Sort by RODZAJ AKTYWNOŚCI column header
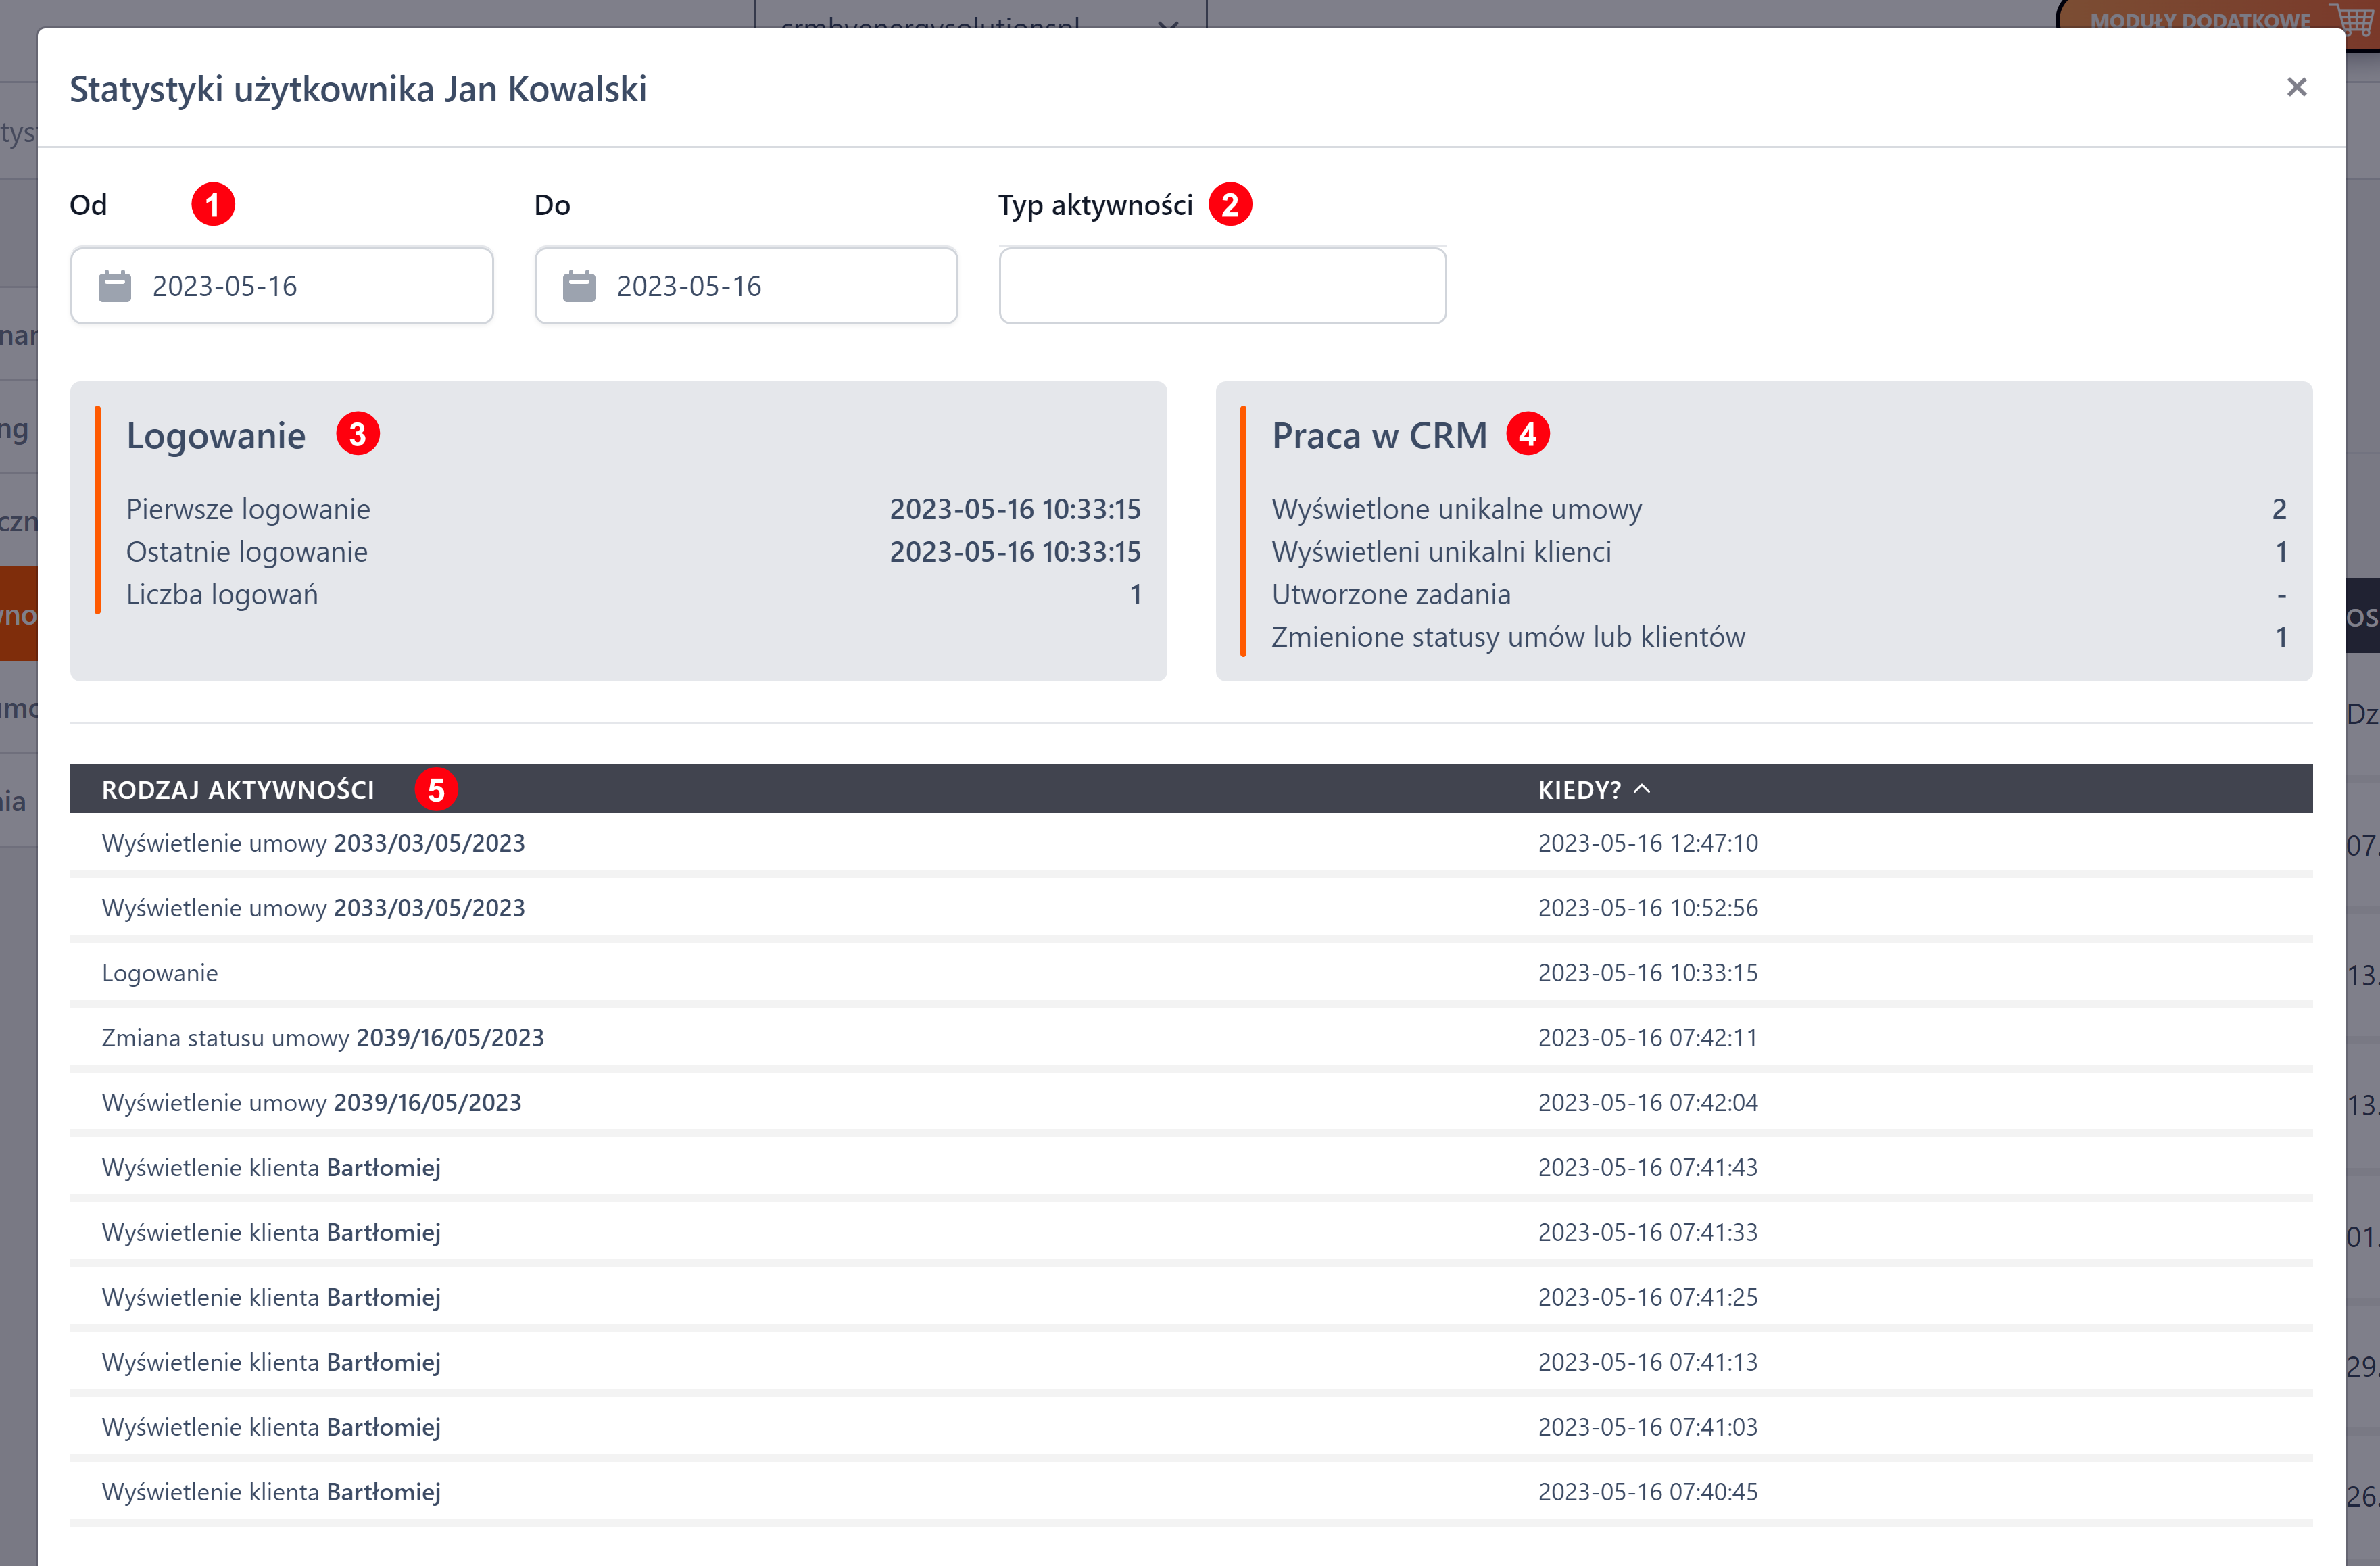2380x1566 pixels. 238,790
